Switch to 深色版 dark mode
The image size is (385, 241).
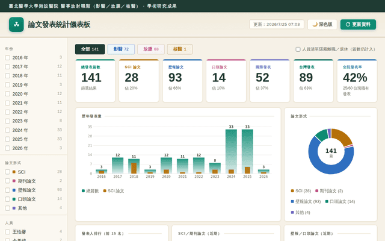[322, 24]
